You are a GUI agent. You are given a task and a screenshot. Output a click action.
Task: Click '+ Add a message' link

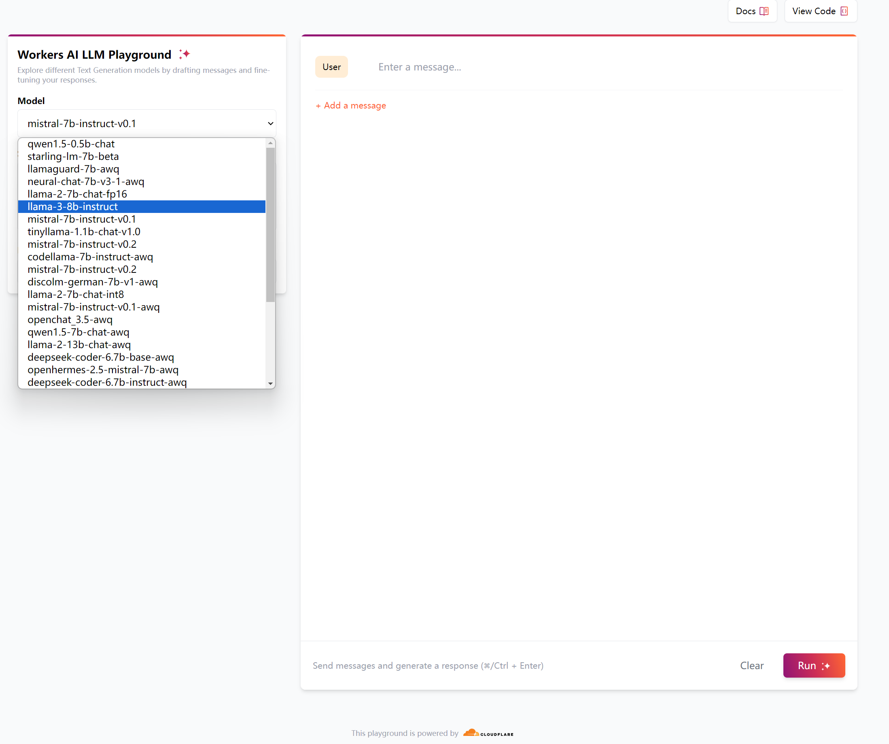350,105
